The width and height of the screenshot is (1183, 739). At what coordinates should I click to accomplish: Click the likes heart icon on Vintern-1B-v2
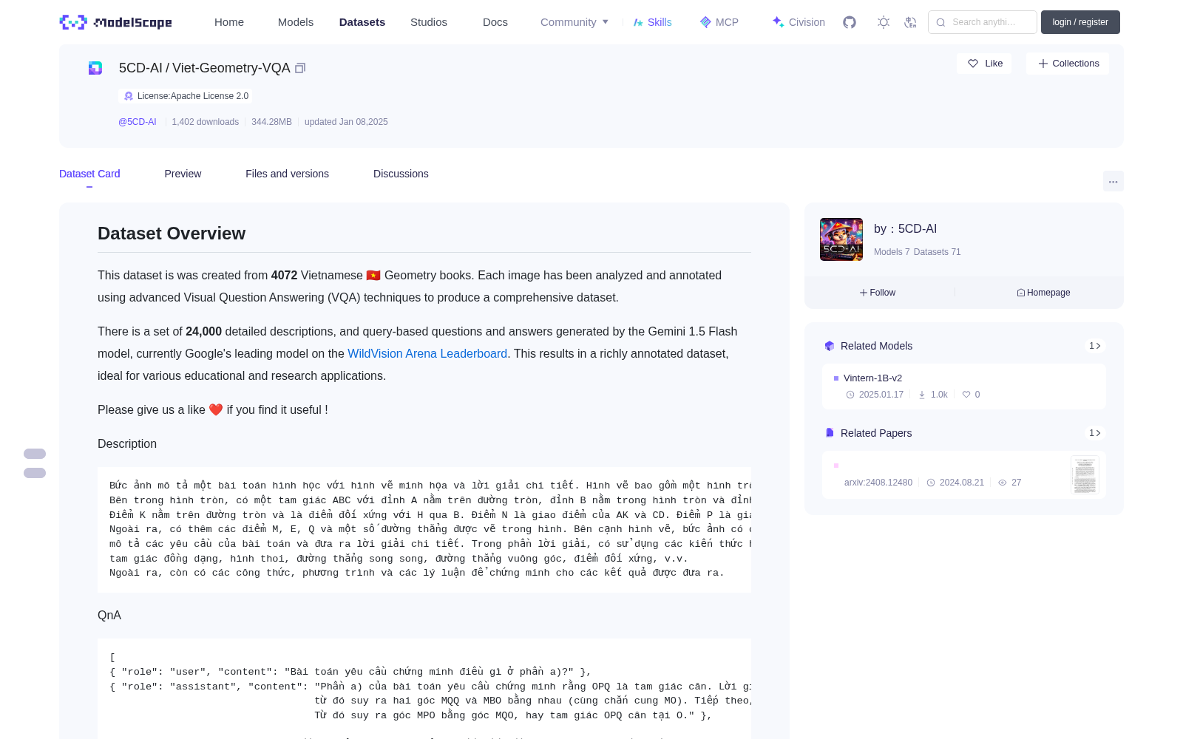coord(966,395)
